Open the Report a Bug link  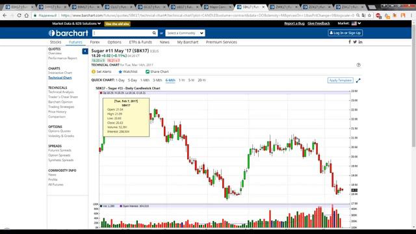pyautogui.click(x=294, y=23)
